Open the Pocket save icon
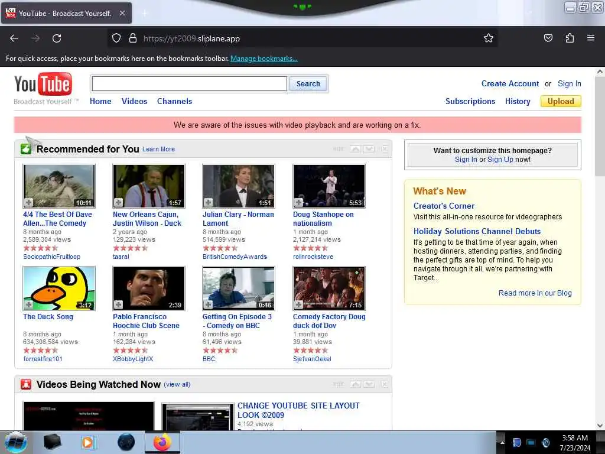Screen dimensions: 605x454 click(548, 38)
